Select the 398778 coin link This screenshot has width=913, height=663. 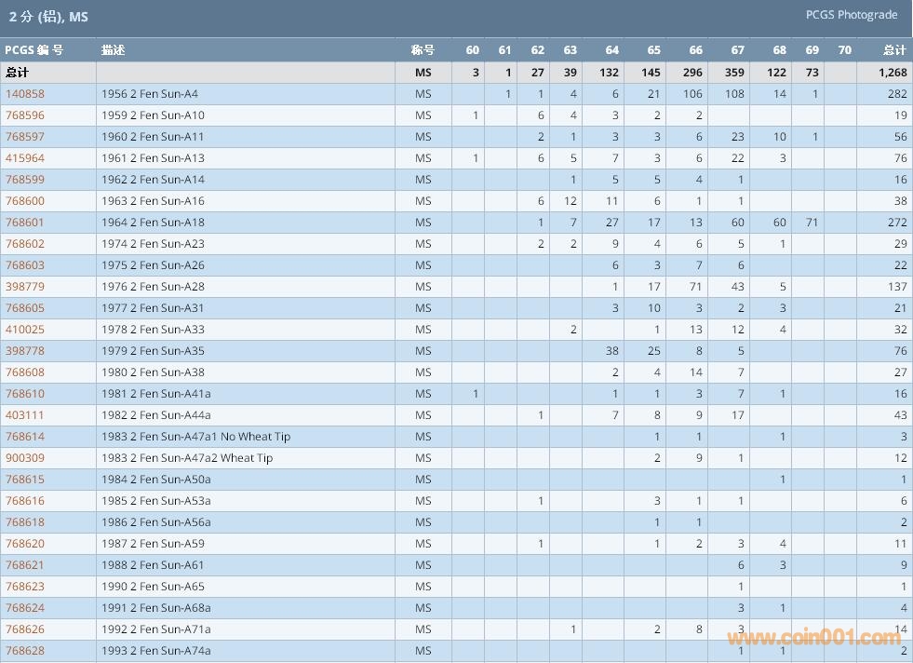(25, 351)
